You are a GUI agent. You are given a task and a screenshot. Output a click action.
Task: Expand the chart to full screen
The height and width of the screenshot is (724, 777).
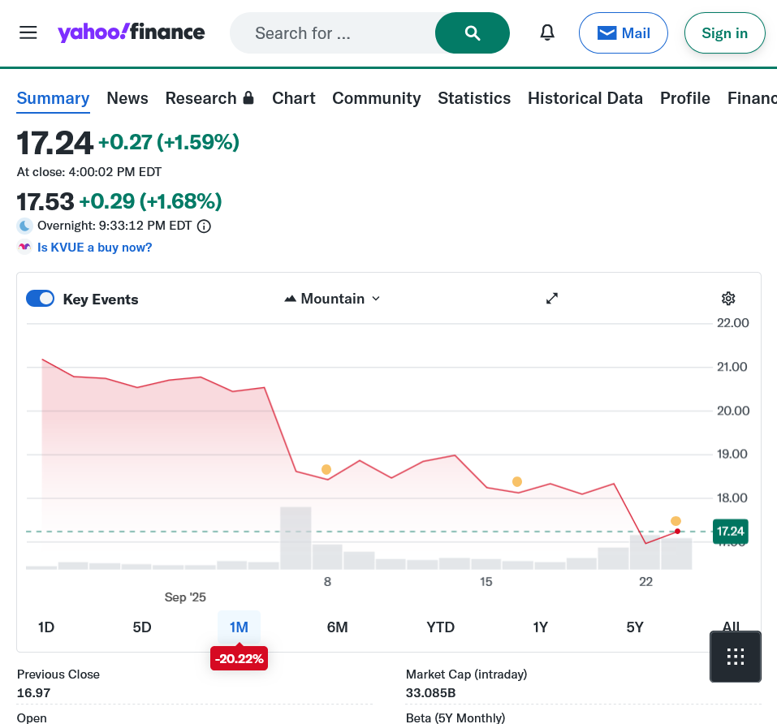click(552, 299)
